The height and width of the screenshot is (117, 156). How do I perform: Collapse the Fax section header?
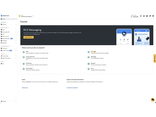click(2, 61)
